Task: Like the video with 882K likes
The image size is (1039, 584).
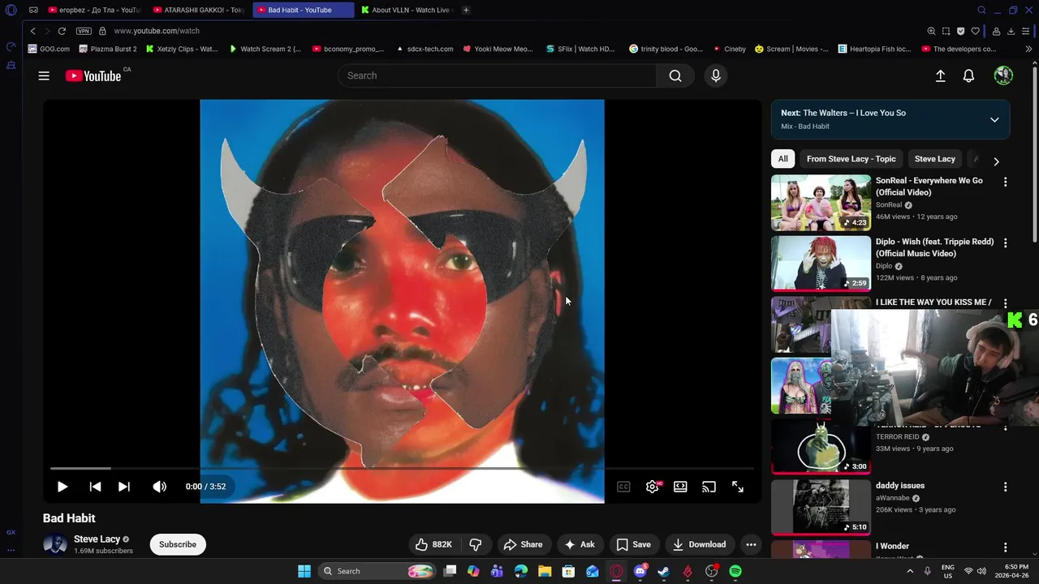Action: (x=433, y=544)
